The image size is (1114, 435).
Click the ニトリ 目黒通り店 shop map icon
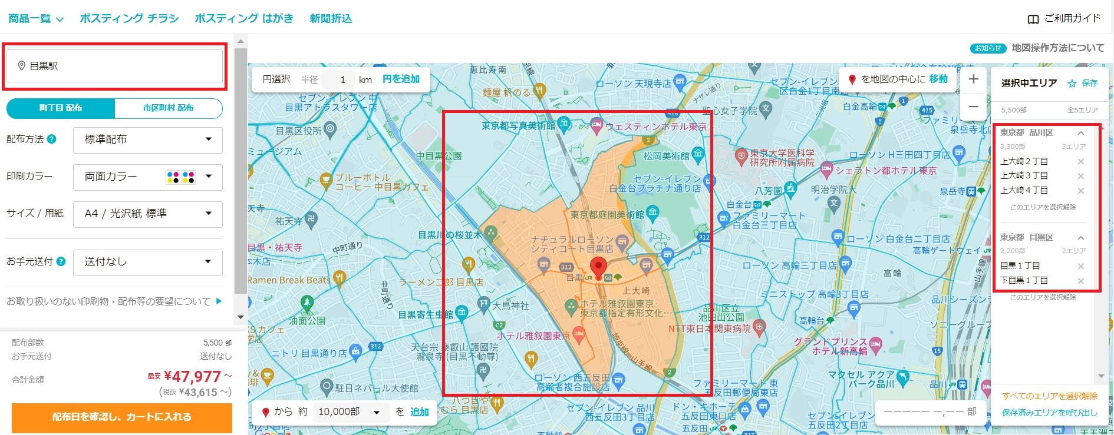pyautogui.click(x=355, y=352)
